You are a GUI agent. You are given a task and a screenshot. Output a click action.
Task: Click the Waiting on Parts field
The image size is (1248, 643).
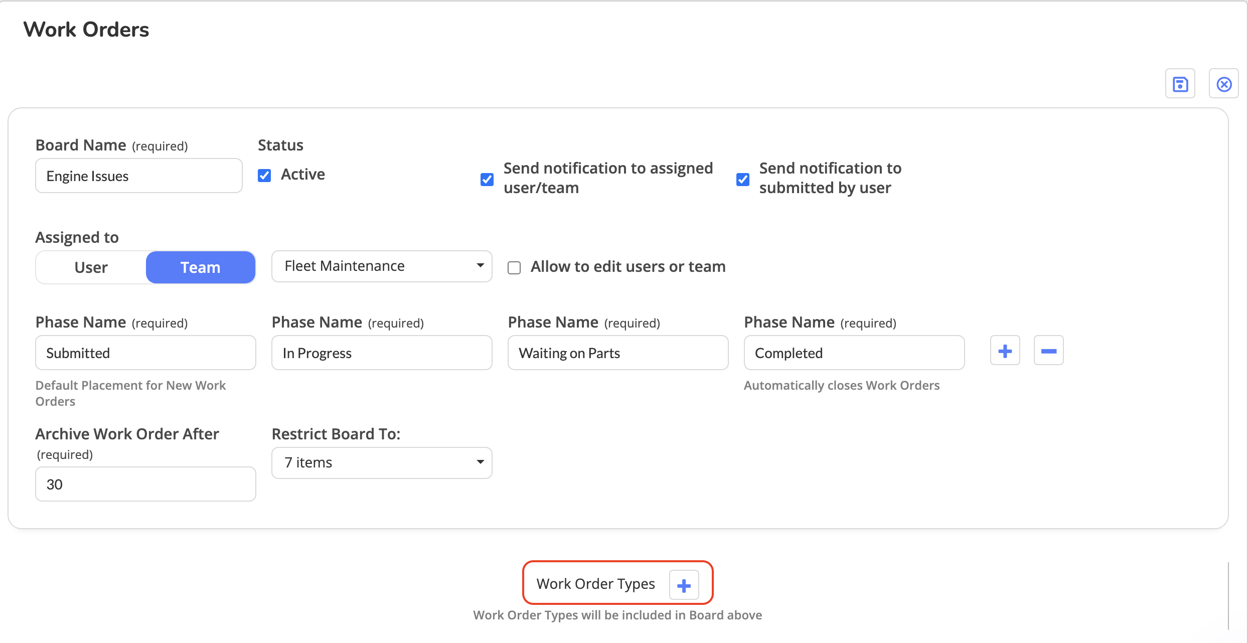tap(617, 353)
